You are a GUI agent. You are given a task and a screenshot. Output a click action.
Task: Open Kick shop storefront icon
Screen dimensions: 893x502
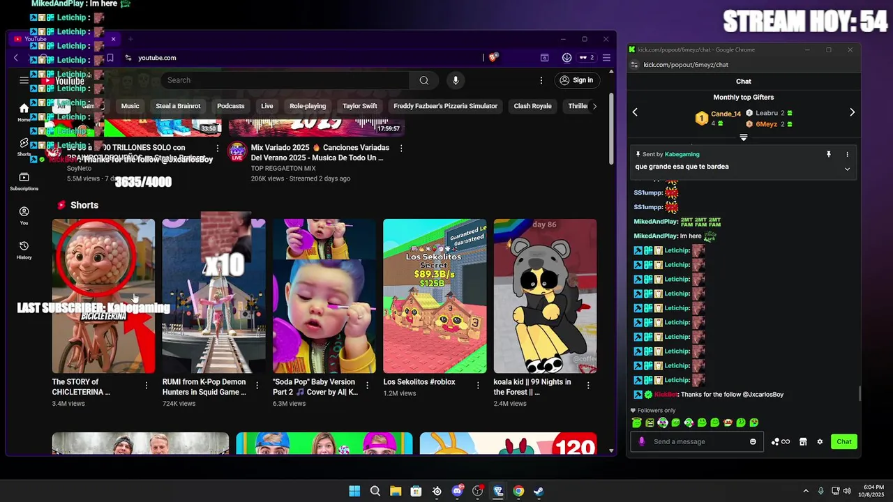[803, 441]
